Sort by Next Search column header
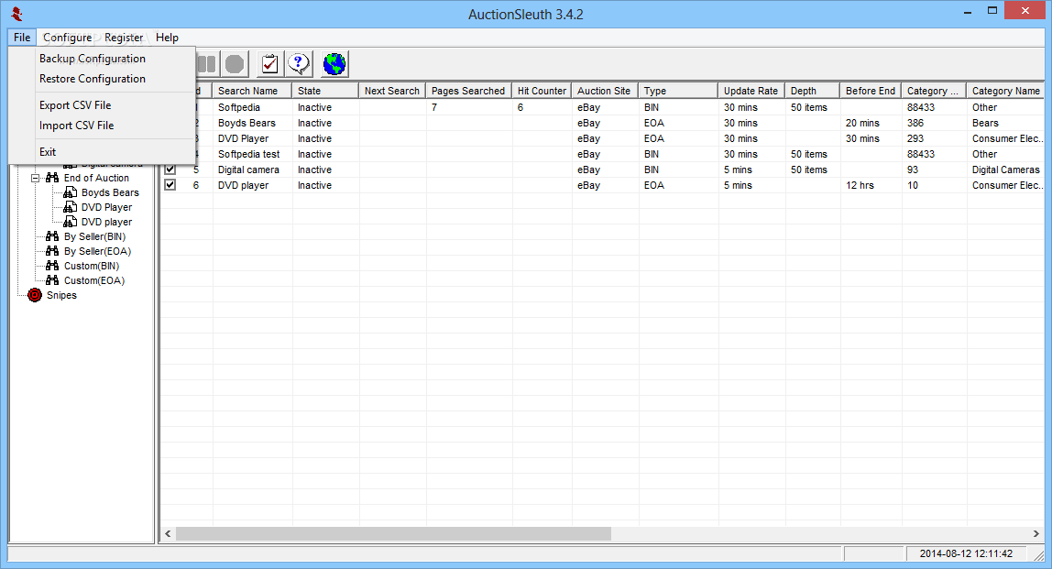The width and height of the screenshot is (1052, 569). (392, 91)
